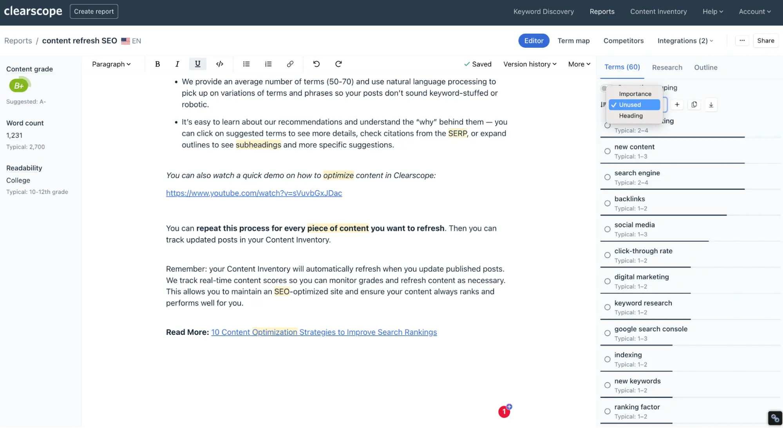Image resolution: width=783 pixels, height=428 pixels.
Task: Create a numbered list
Action: point(268,64)
